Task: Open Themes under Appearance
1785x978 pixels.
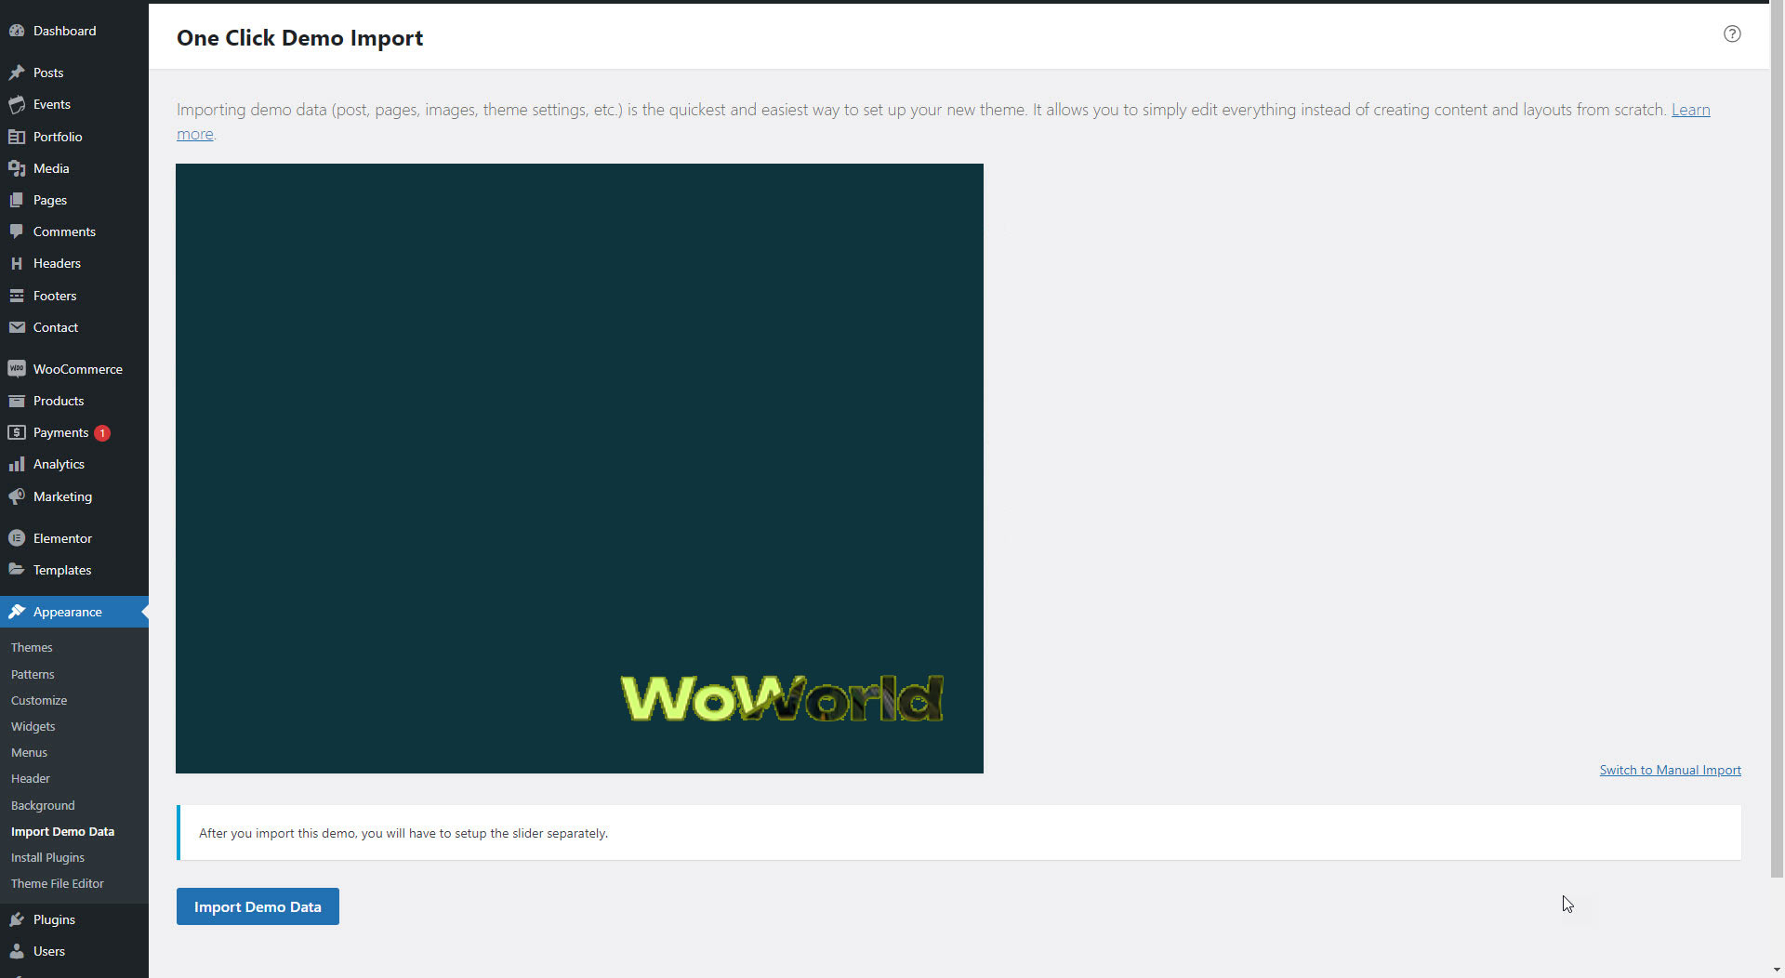Action: tap(32, 647)
